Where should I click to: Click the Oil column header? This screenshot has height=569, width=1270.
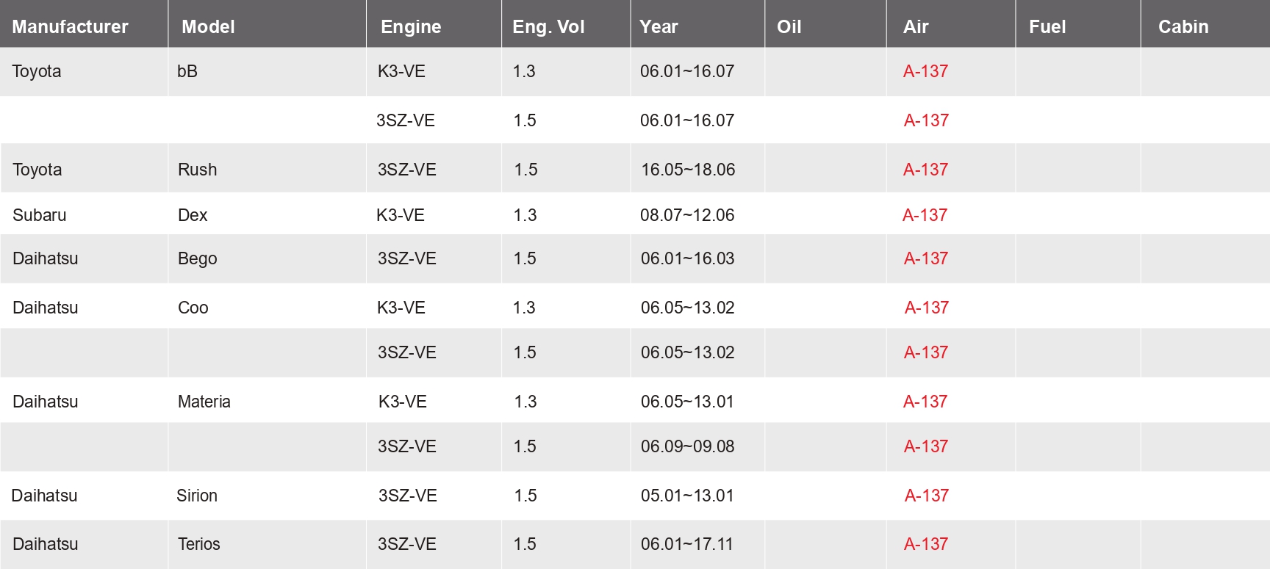tap(789, 26)
